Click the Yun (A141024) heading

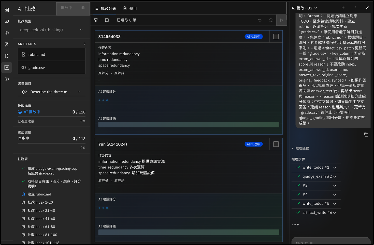tap(112, 144)
